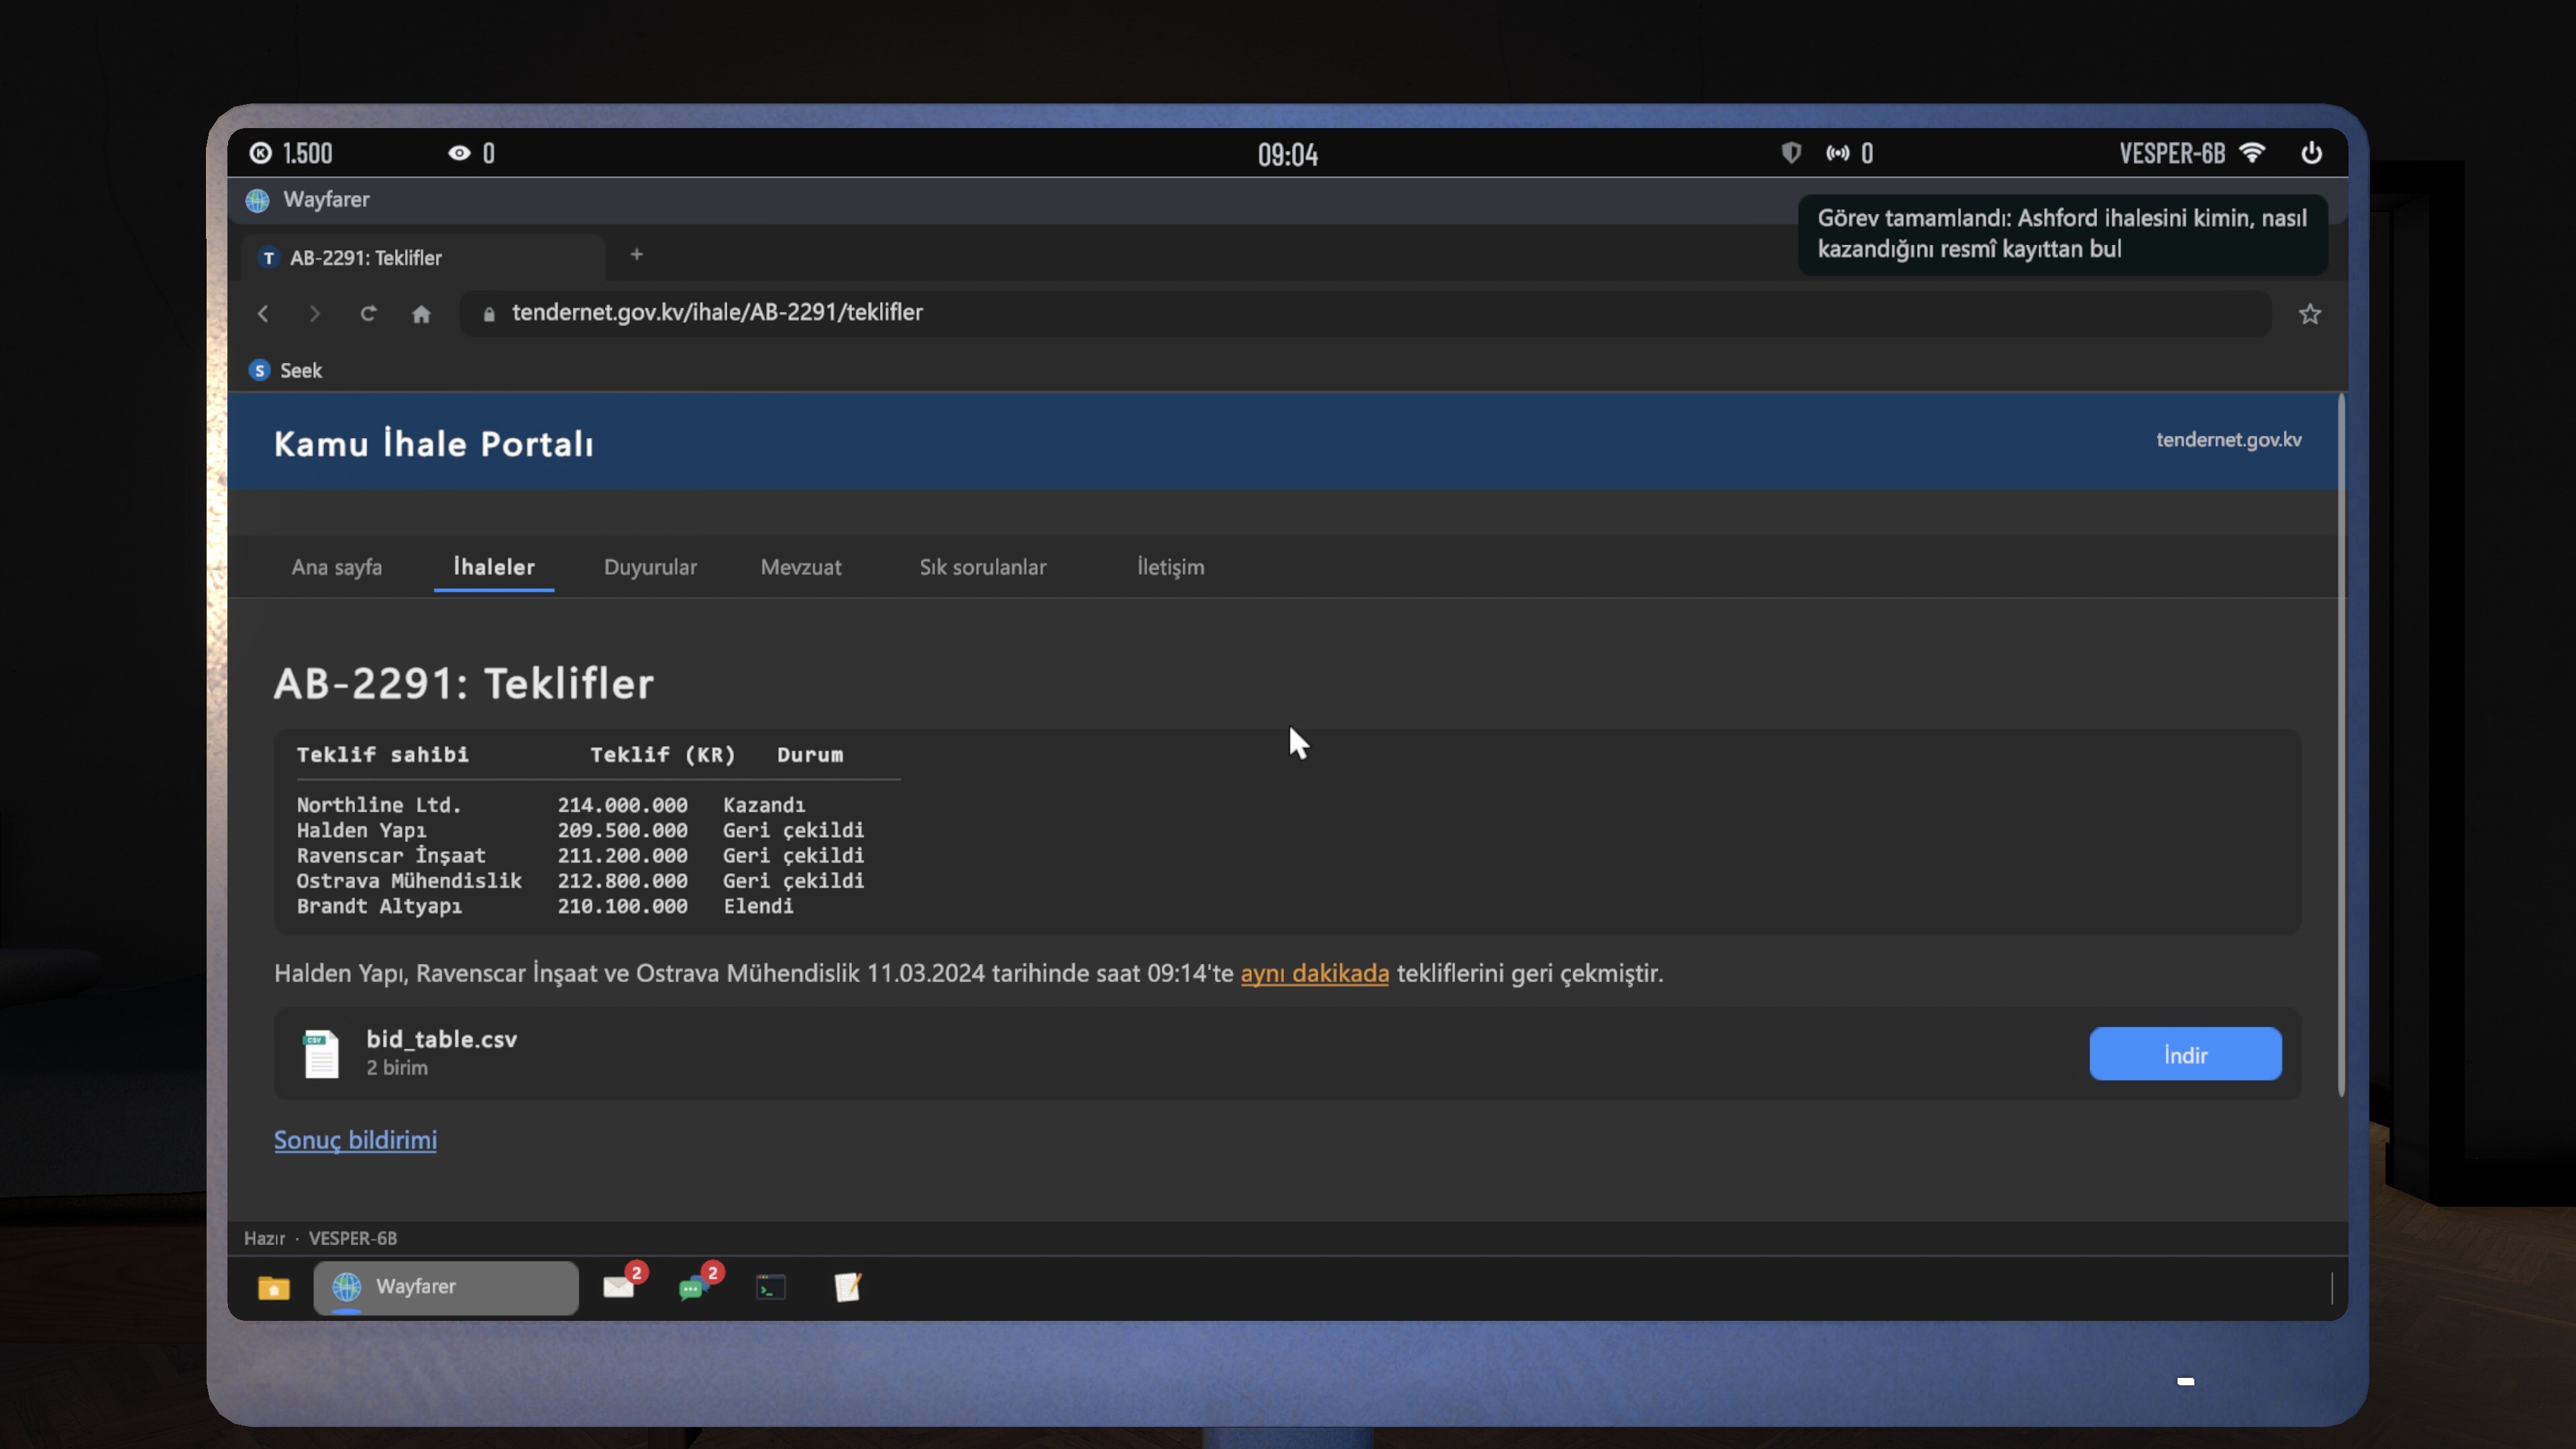Open the Sonuç bildirimi link

point(355,1140)
